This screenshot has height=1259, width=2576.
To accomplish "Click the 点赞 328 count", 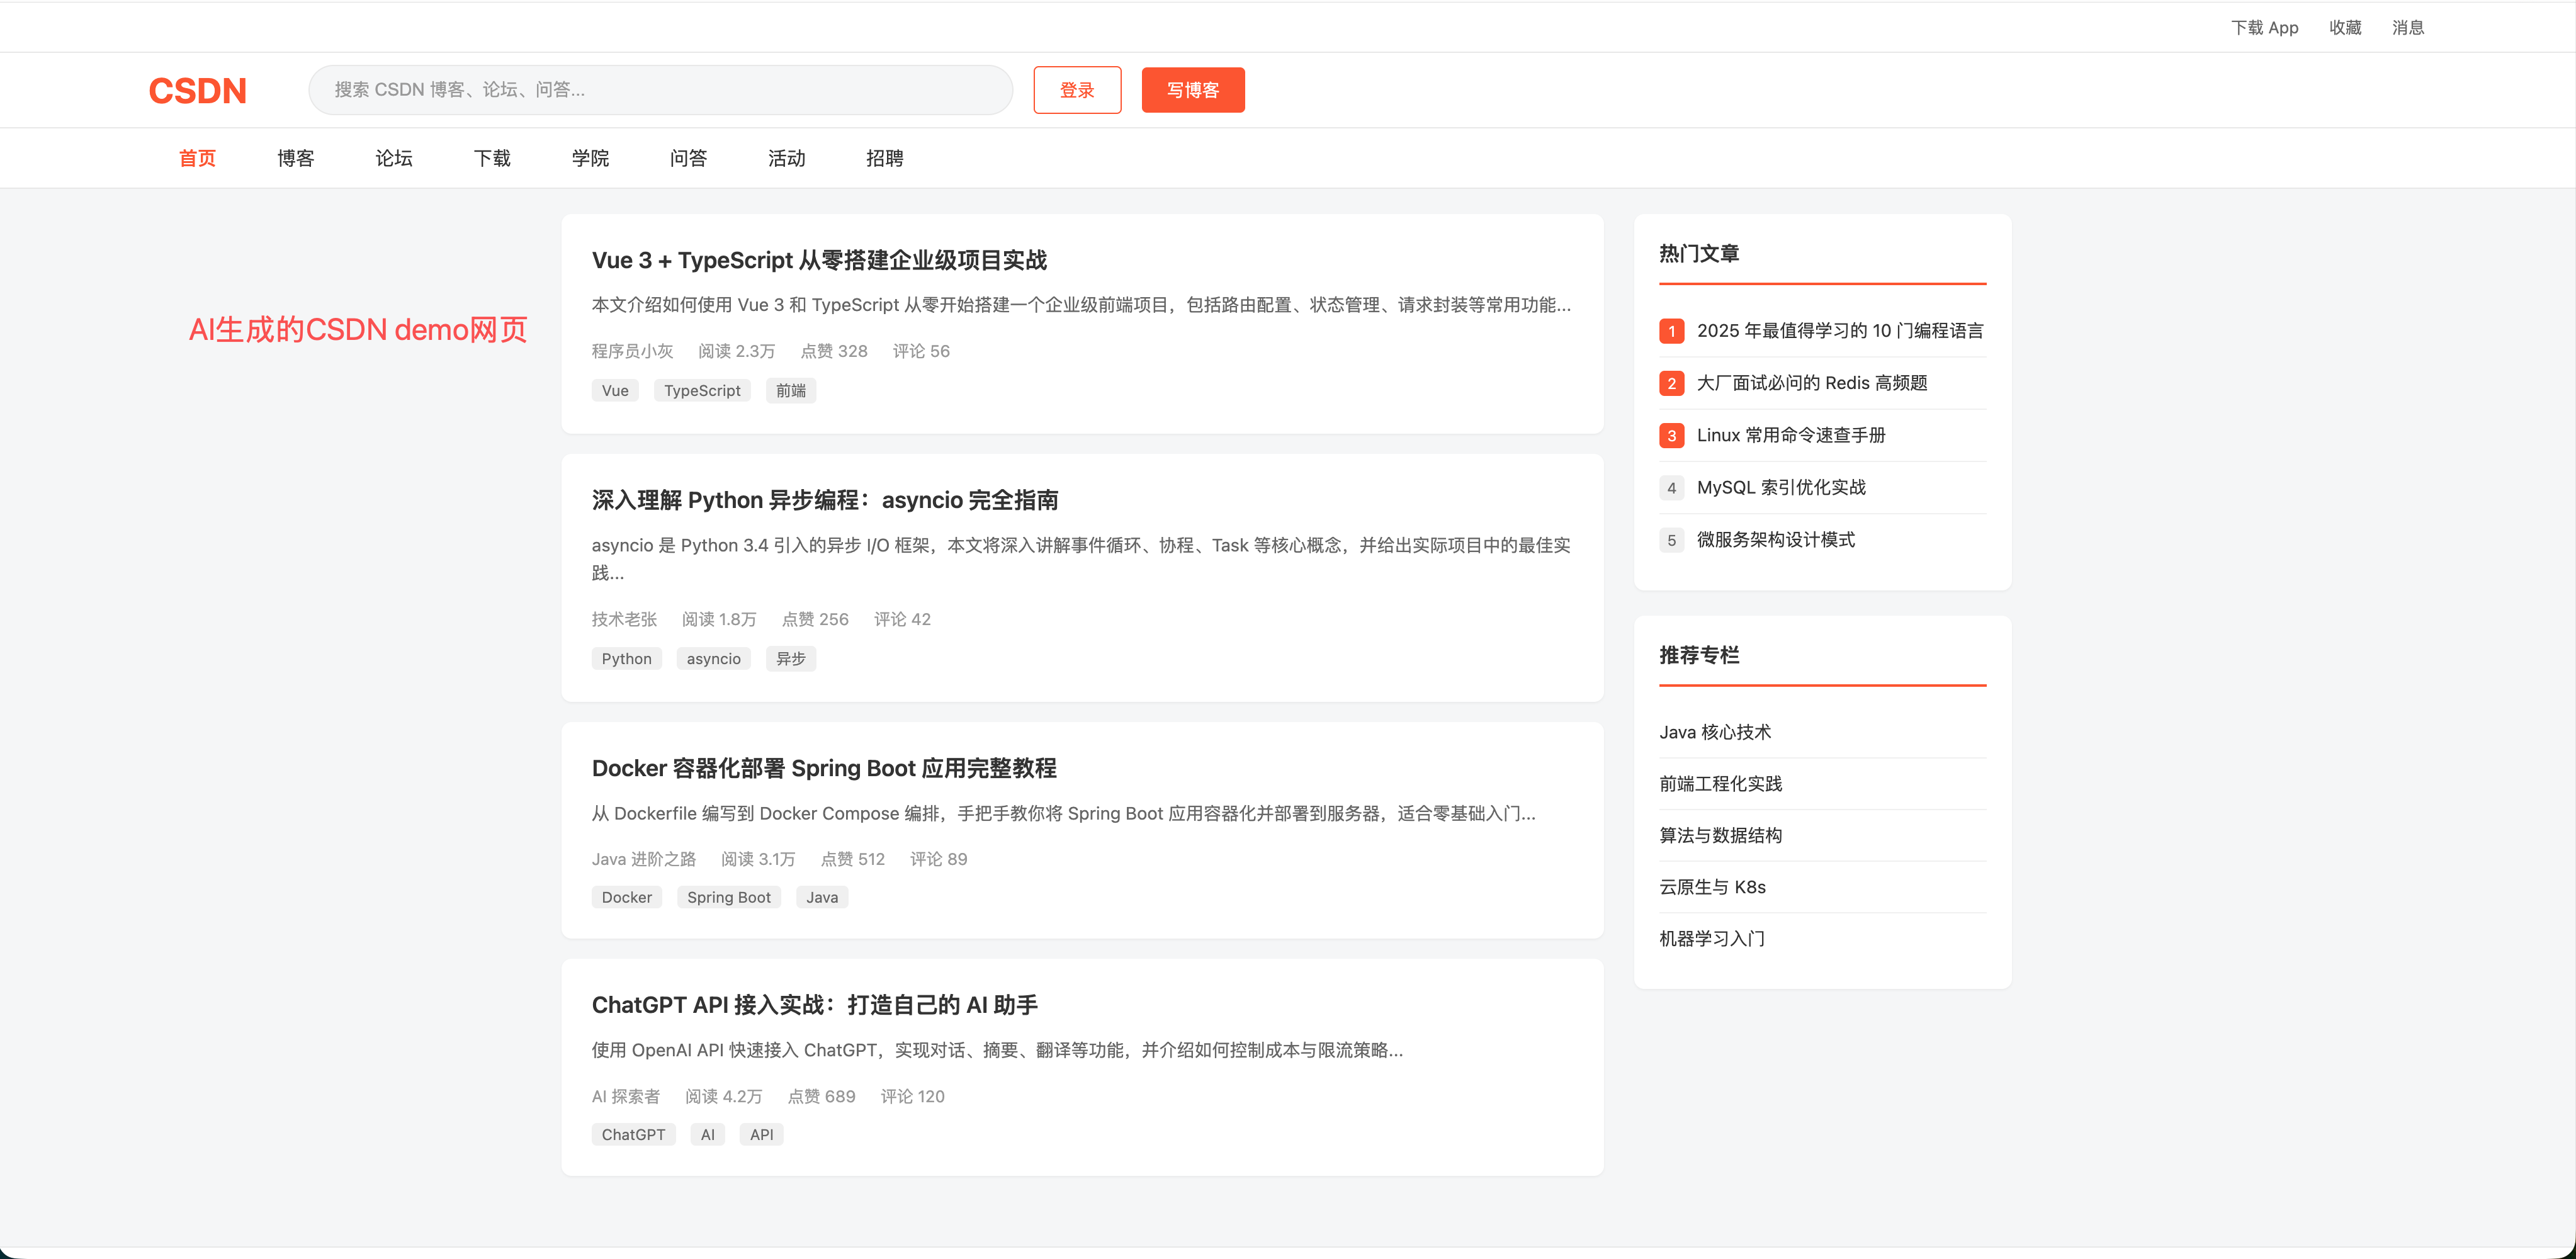I will [x=834, y=351].
